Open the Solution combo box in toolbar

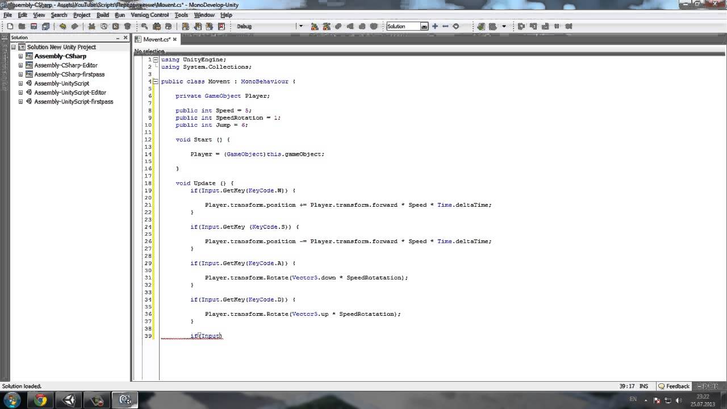(407, 26)
